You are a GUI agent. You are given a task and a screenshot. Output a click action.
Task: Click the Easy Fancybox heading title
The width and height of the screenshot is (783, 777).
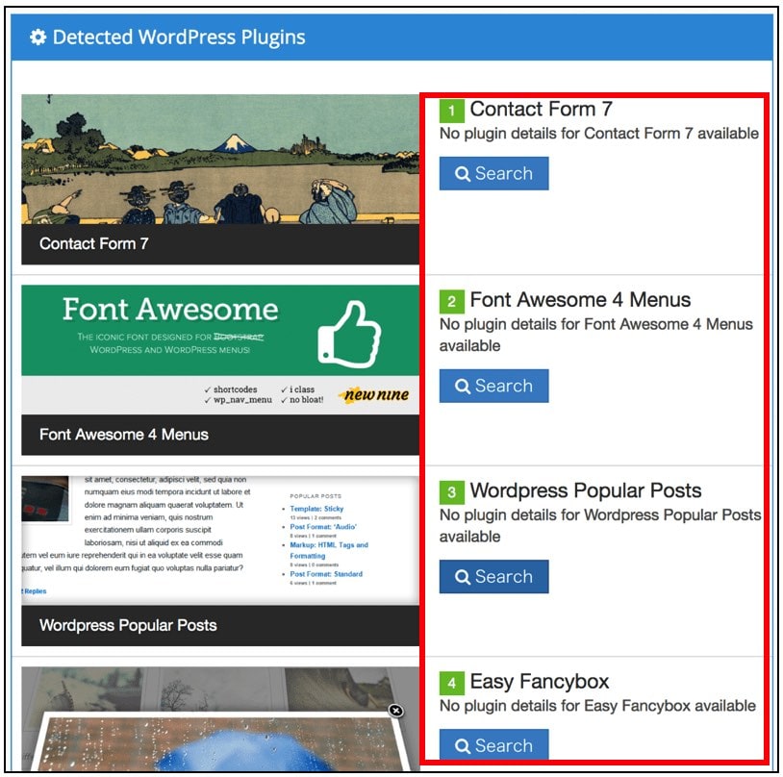[540, 682]
